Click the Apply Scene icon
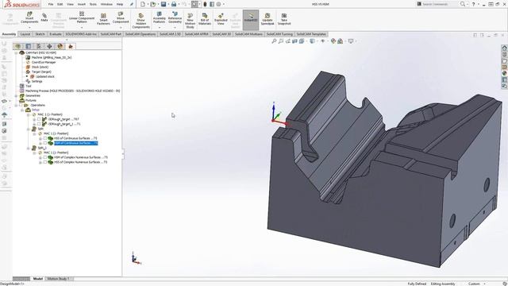Image resolution: width=508 pixels, height=286 pixels. [x=341, y=41]
